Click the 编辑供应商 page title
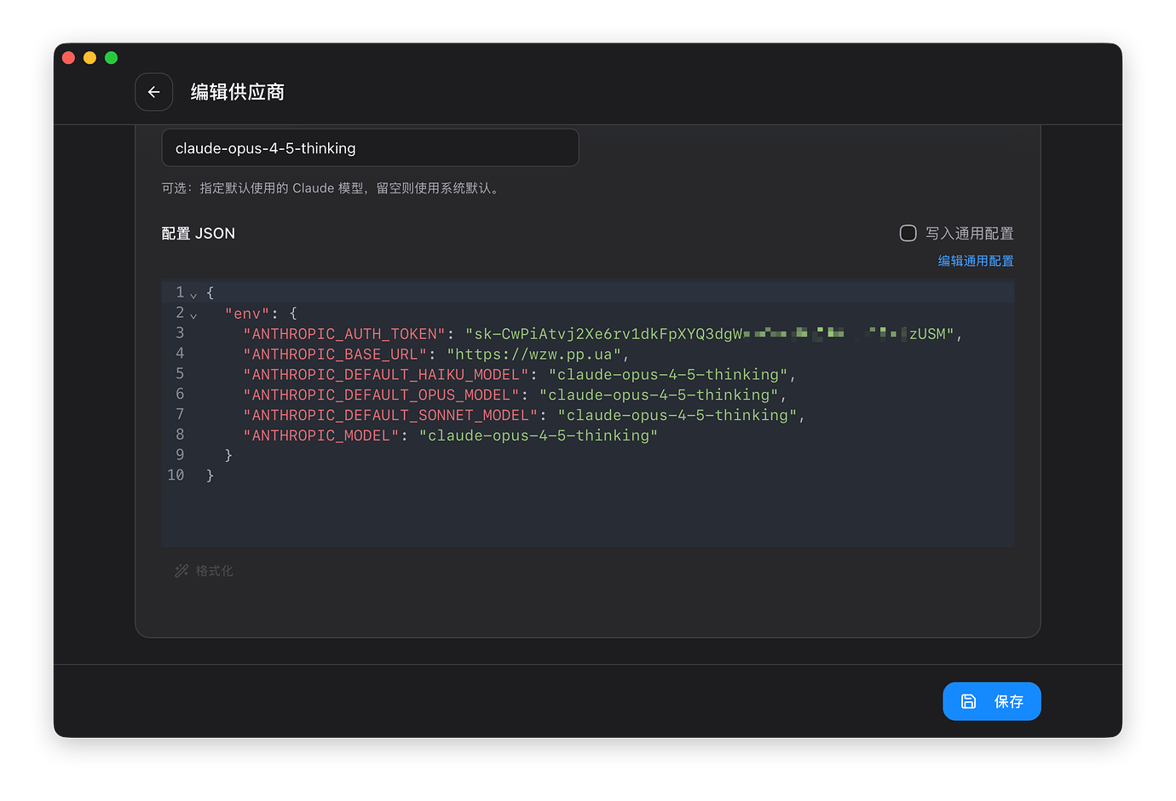This screenshot has height=801, width=1176. (x=238, y=92)
